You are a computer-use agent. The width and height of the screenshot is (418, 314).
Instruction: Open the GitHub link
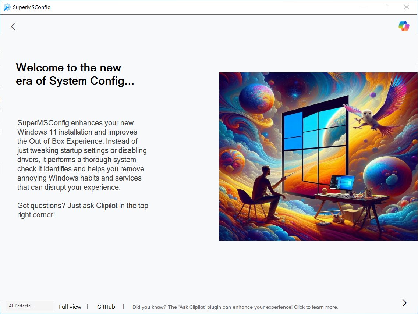click(106, 307)
